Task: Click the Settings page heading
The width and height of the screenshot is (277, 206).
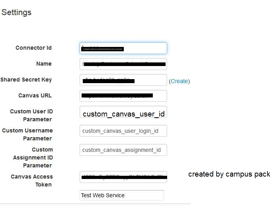Action: 16,12
